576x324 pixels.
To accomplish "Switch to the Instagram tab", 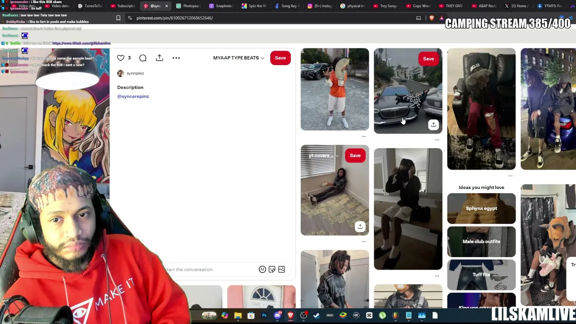I will click(x=319, y=6).
